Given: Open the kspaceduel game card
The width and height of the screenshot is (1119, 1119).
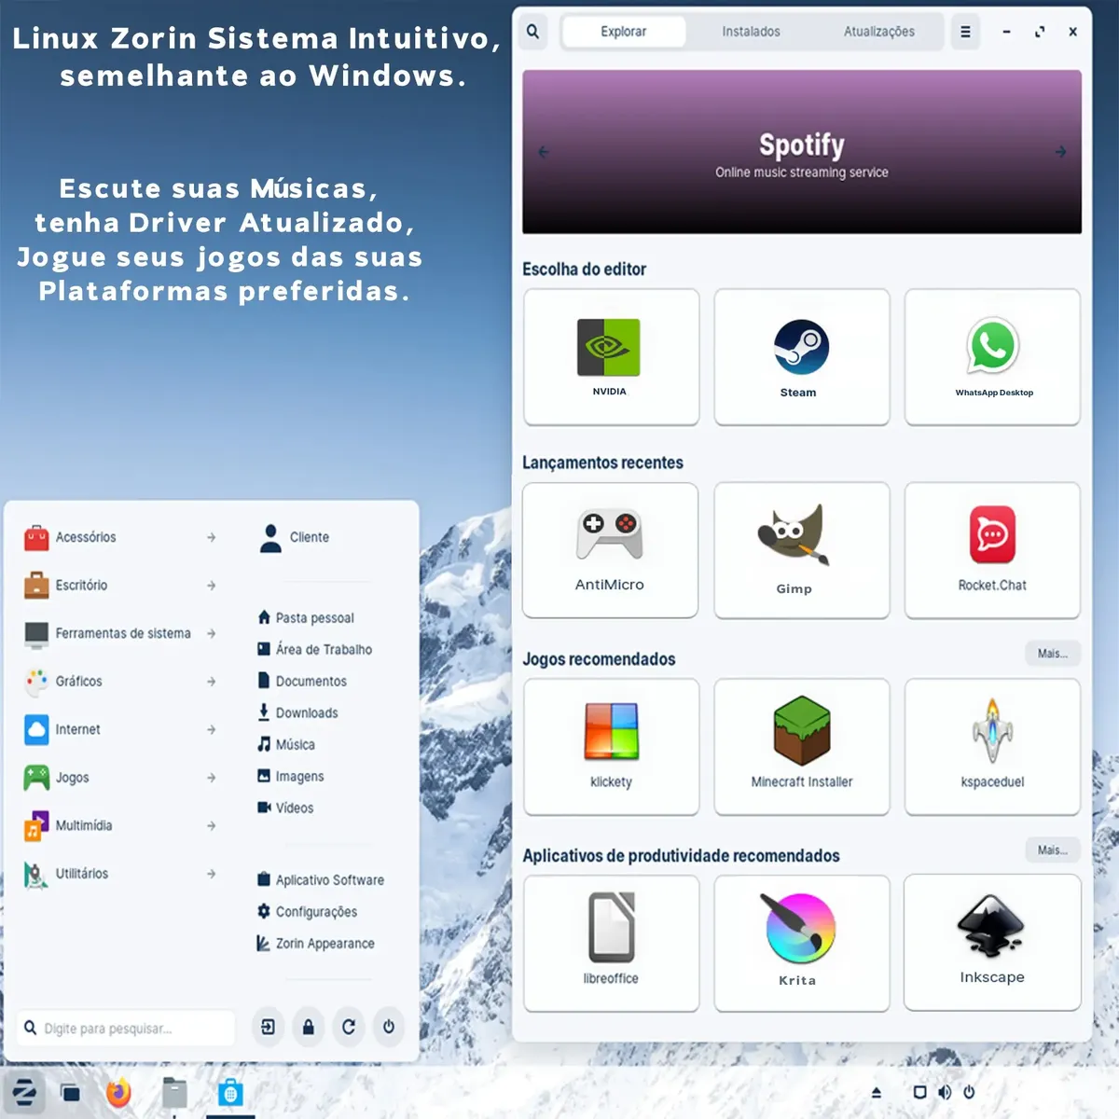Looking at the screenshot, I should (x=992, y=747).
